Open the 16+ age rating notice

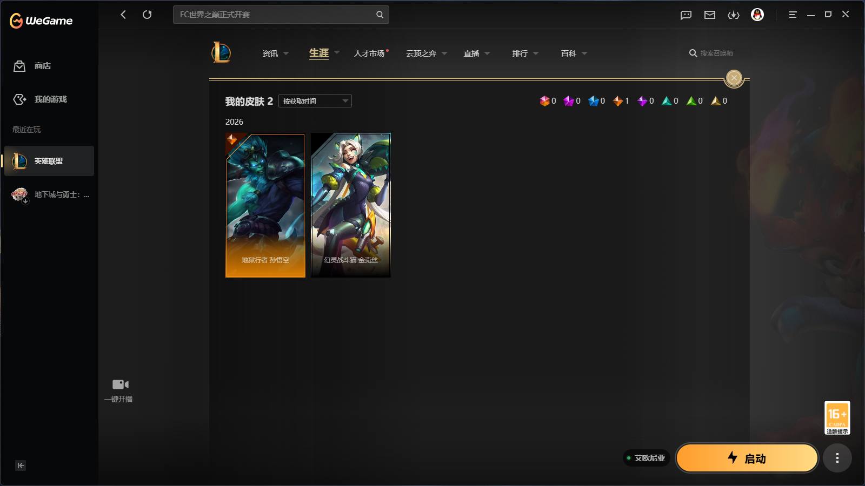[837, 417]
